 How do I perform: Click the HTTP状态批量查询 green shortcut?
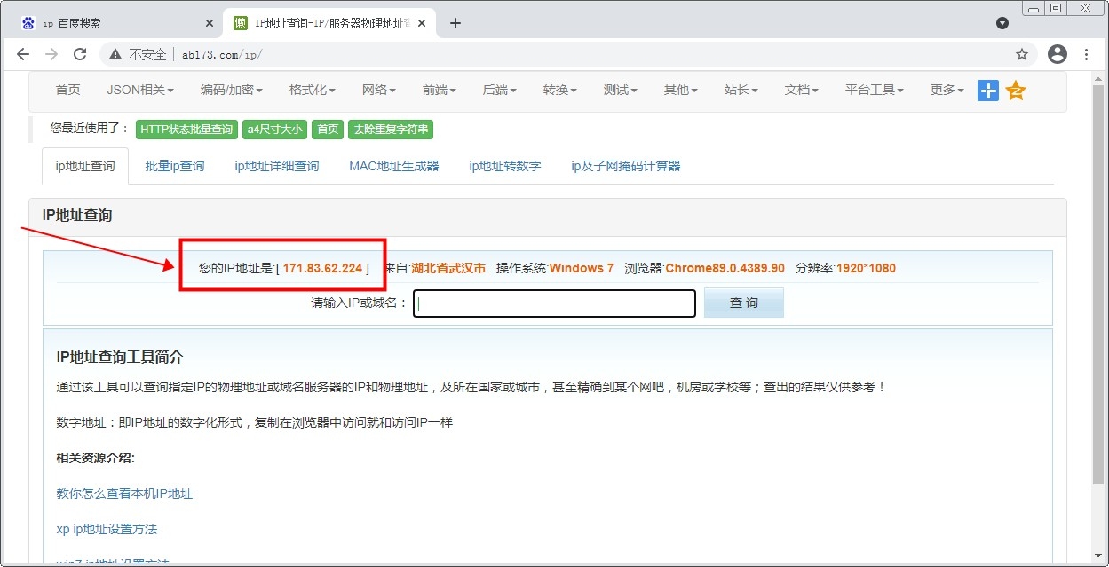pos(186,129)
